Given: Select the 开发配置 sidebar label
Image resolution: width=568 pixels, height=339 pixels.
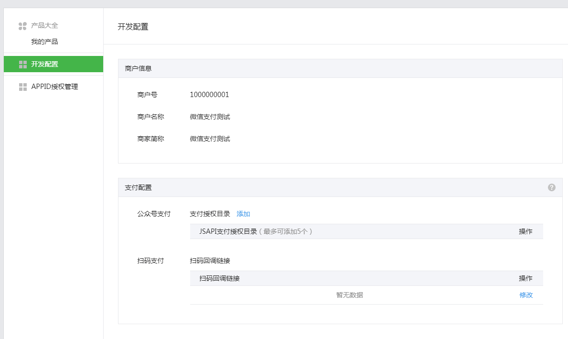Looking at the screenshot, I should [x=44, y=64].
